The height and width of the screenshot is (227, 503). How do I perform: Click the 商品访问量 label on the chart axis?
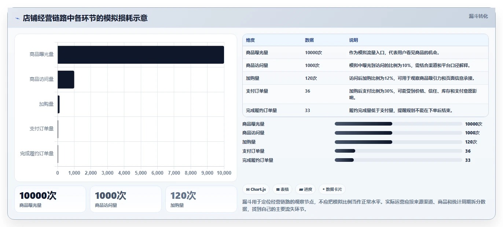click(x=41, y=79)
